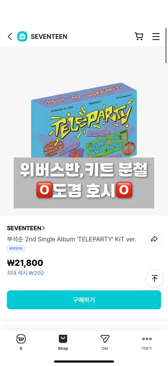Image resolution: width=168 pixels, height=366 pixels.
Task: Tap the 예약판매 pre-order badge
Action: coord(16,249)
